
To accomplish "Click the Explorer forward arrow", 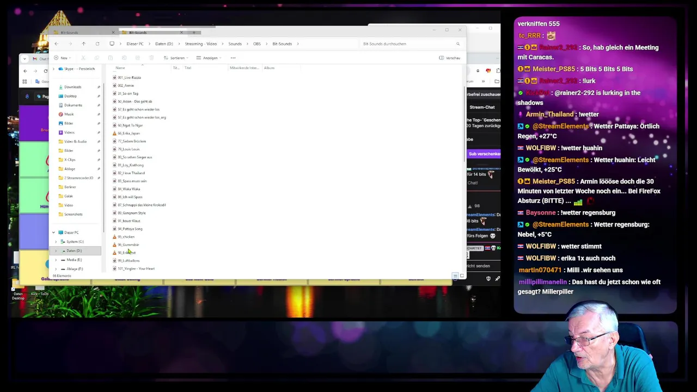I will [x=70, y=44].
